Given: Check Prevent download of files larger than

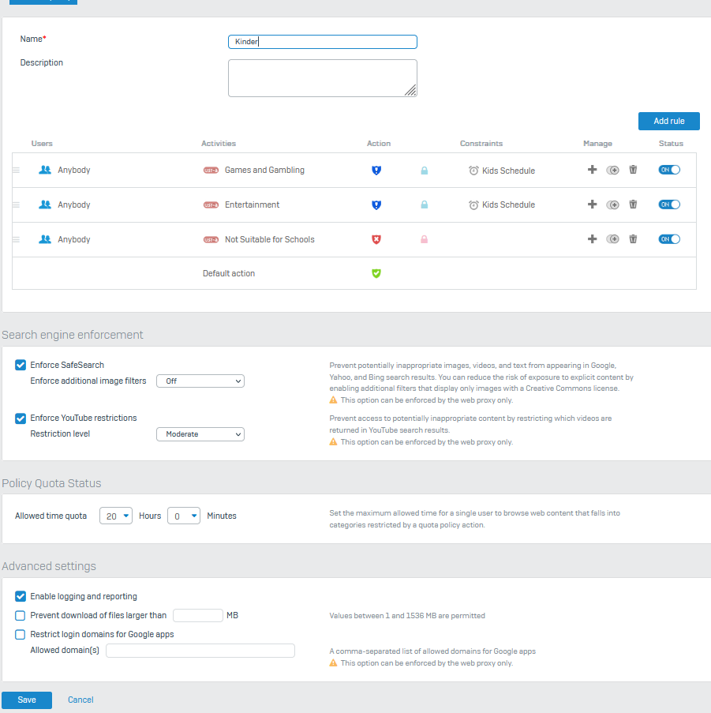Looking at the screenshot, I should tap(21, 615).
